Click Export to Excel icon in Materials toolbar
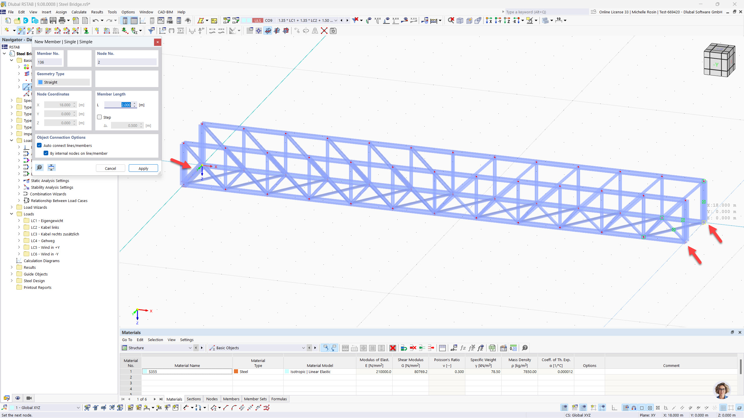The width and height of the screenshot is (744, 418). [x=492, y=348]
